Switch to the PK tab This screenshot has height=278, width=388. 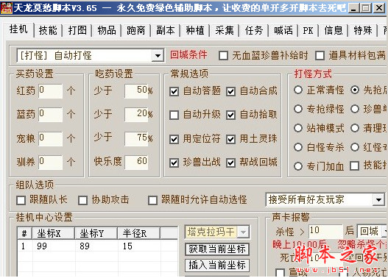click(x=308, y=31)
